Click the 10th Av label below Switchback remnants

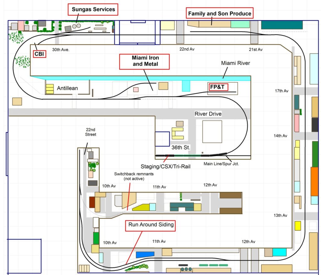tap(109, 186)
